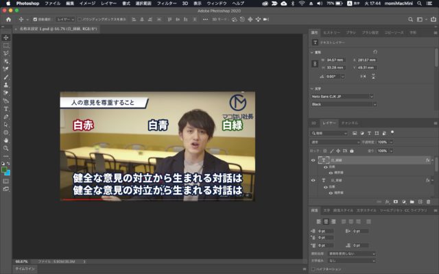This screenshot has height=274, width=439.
Task: Click the Home icon in the options bar
Action: [x=8, y=19]
